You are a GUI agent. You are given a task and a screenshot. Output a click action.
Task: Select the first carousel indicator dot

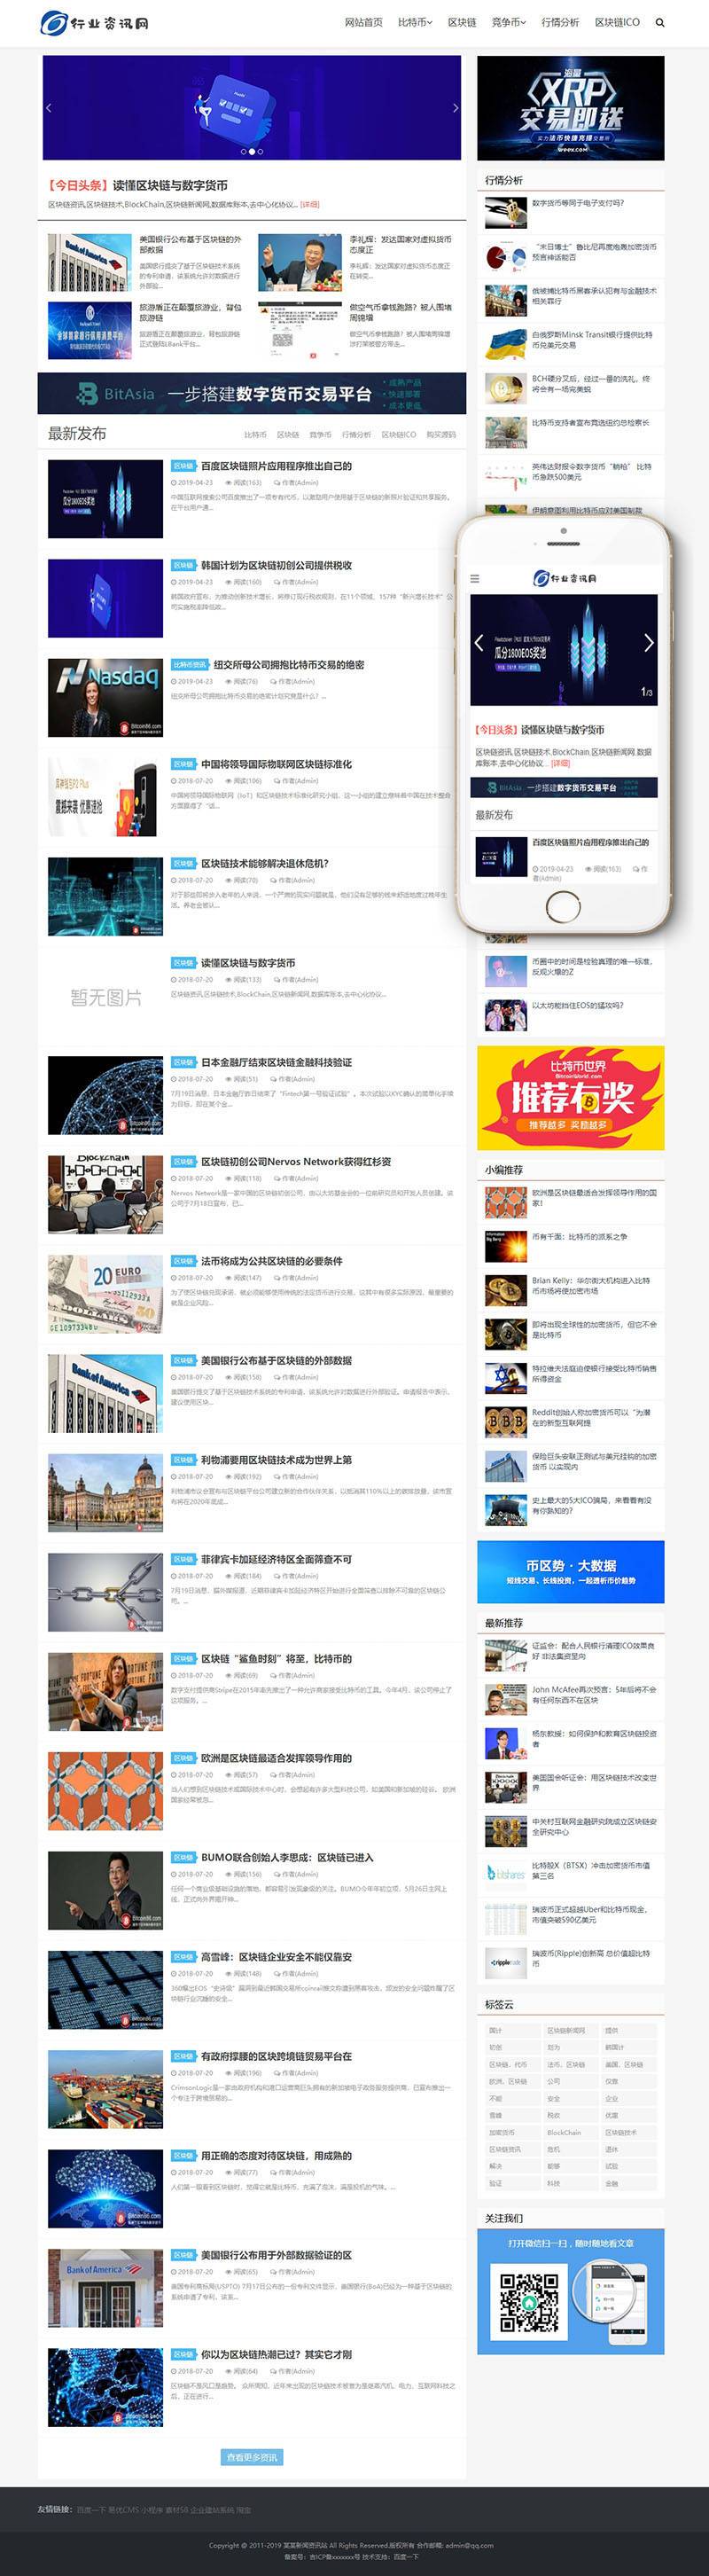pyautogui.click(x=243, y=152)
